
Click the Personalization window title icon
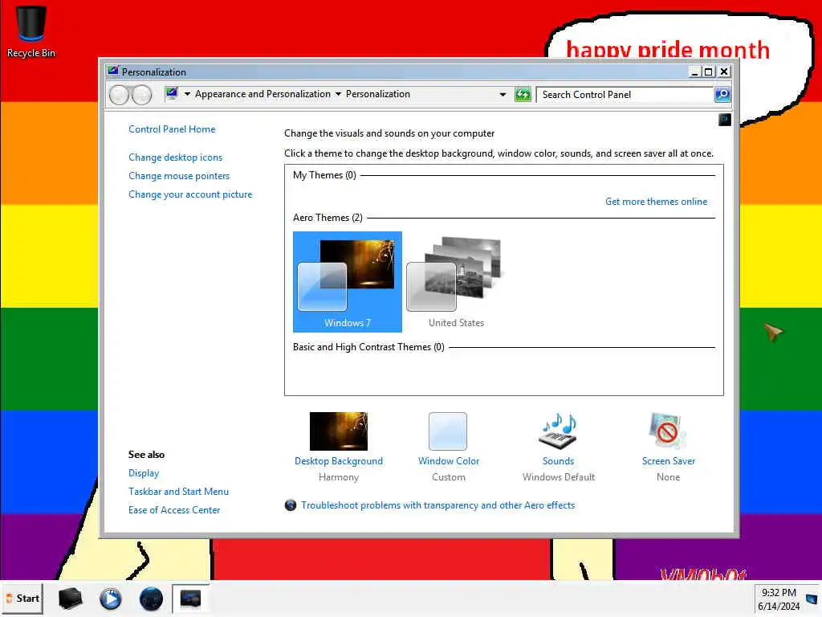(x=112, y=72)
